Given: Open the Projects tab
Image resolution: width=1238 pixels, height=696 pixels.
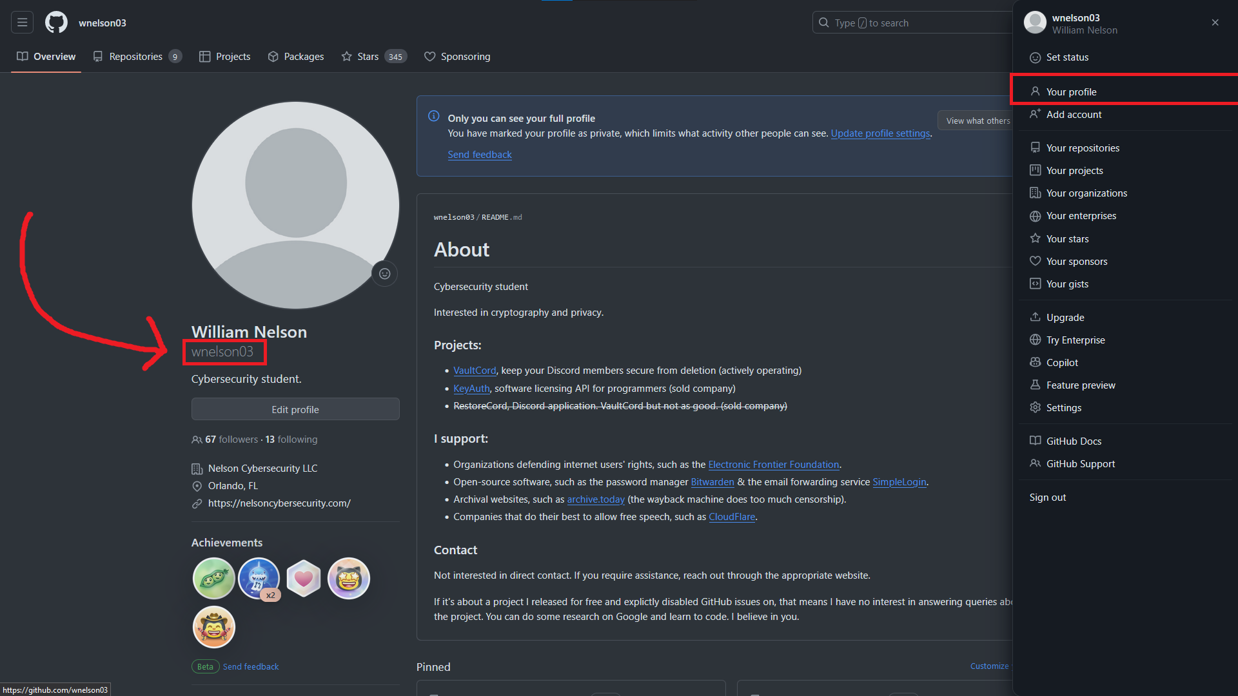Looking at the screenshot, I should point(224,57).
